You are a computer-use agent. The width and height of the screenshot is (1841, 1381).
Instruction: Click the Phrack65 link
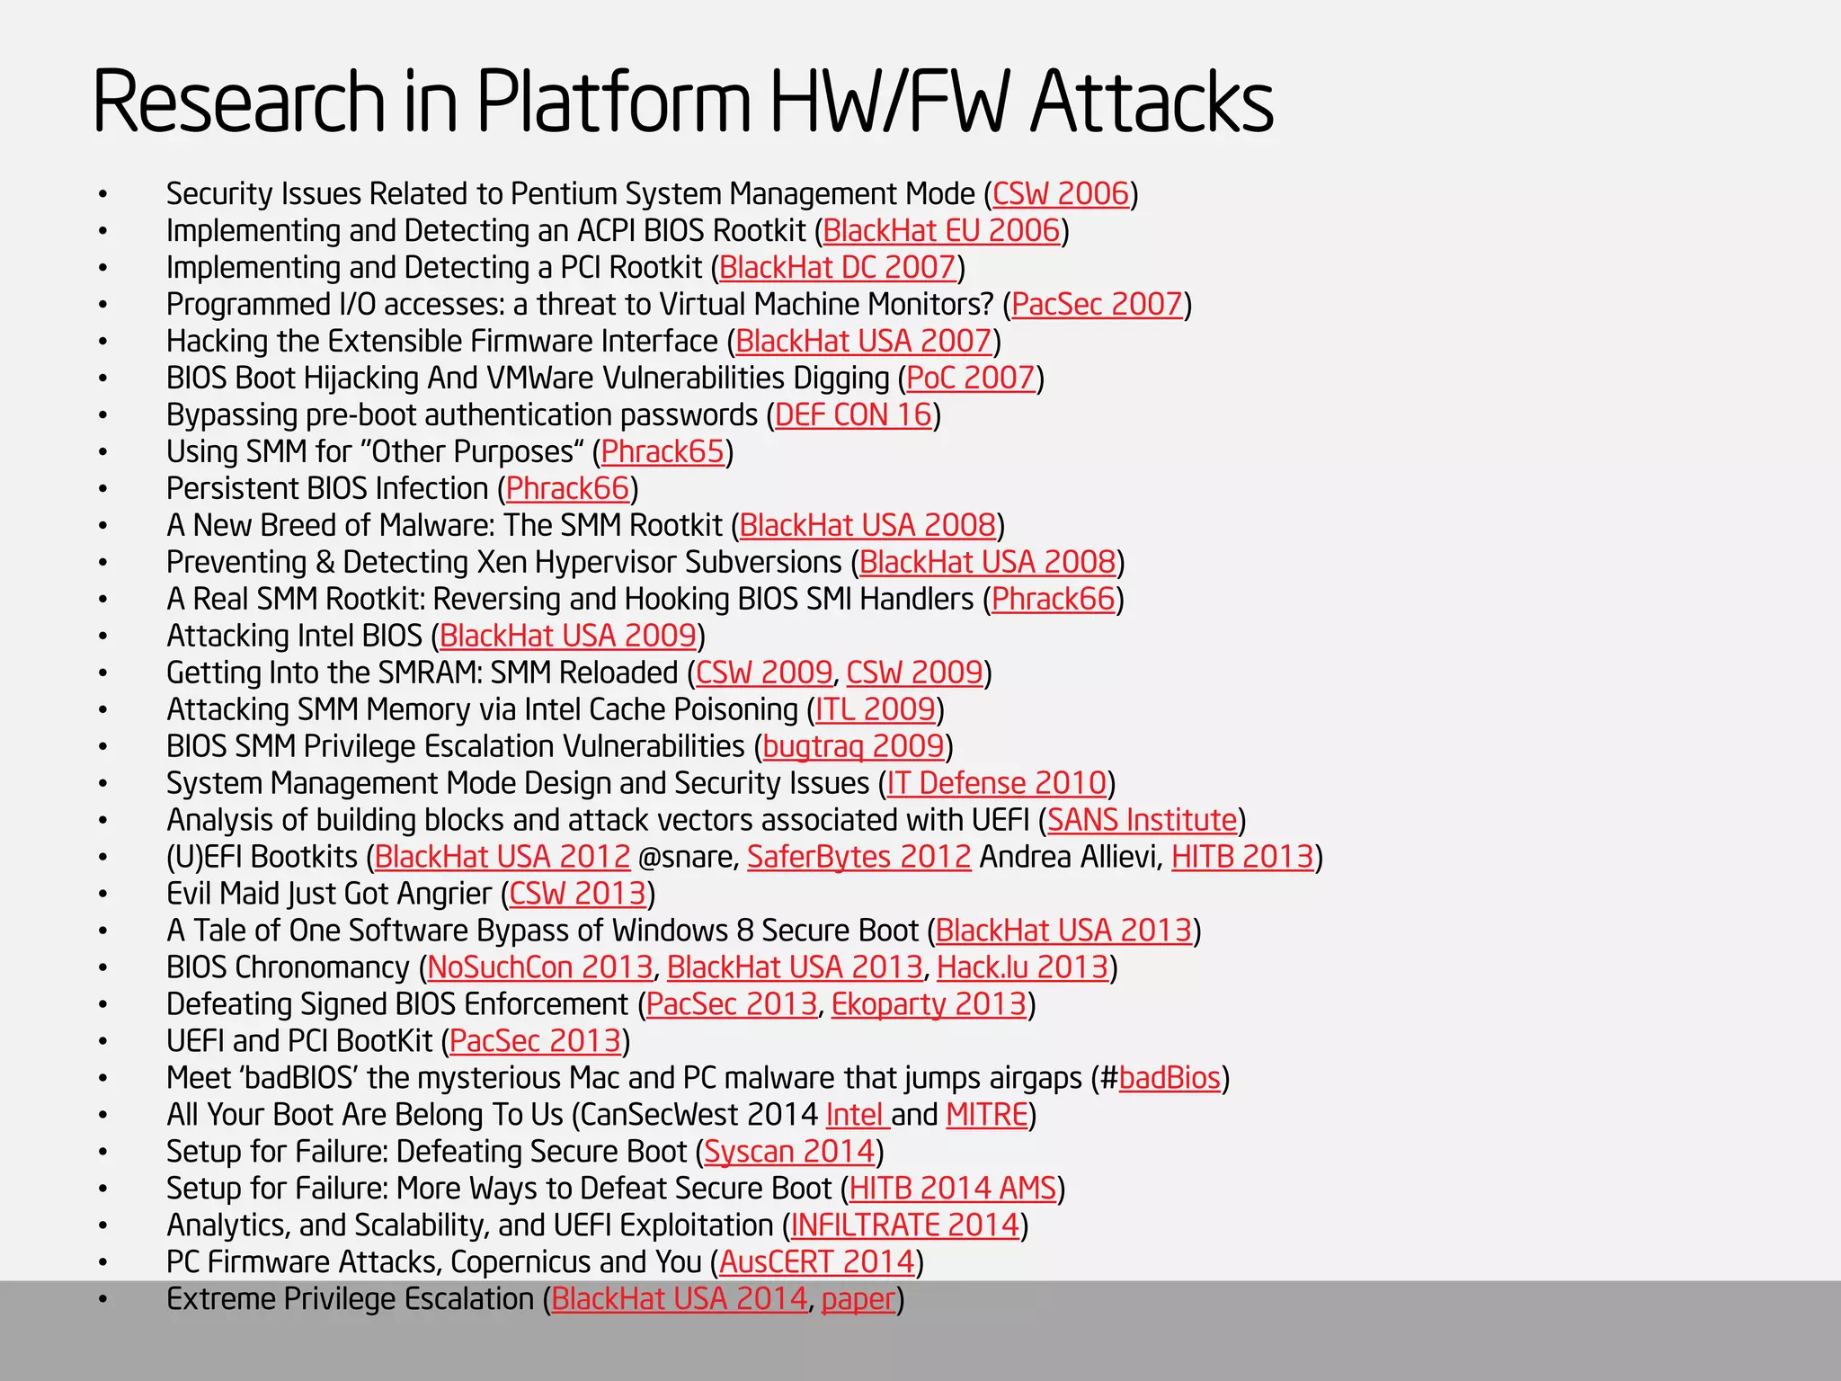coord(663,452)
